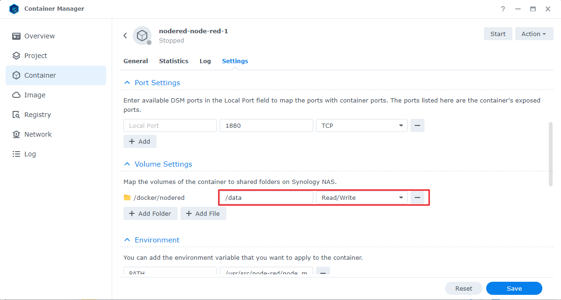Open the Registry section in the sidebar
This screenshot has height=300, width=561.
39,114
